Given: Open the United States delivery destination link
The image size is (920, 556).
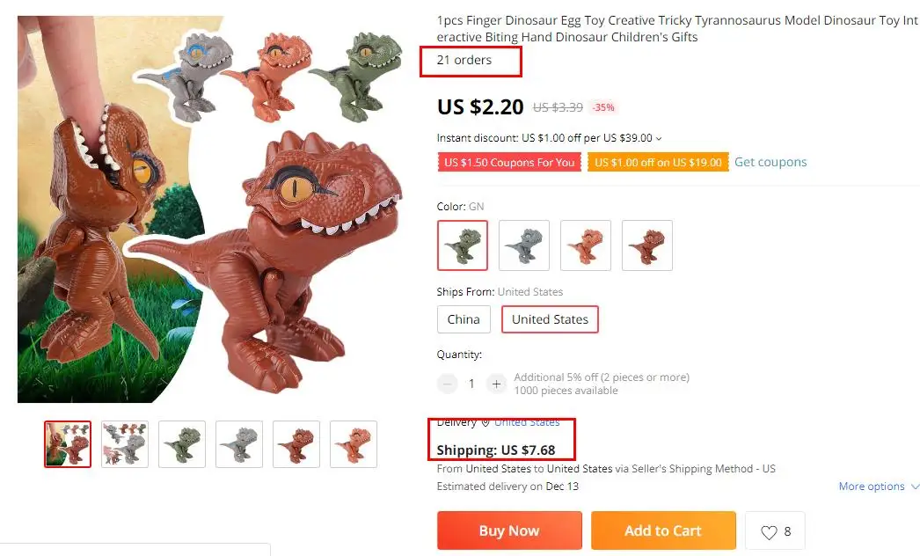Looking at the screenshot, I should pyautogui.click(x=526, y=422).
